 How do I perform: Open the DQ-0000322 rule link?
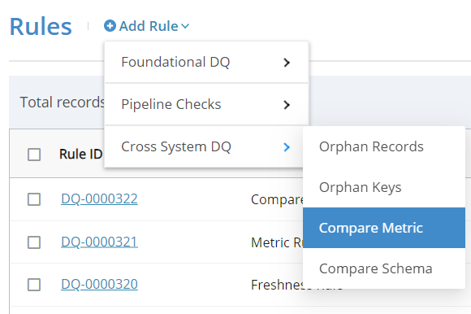pyautogui.click(x=99, y=199)
